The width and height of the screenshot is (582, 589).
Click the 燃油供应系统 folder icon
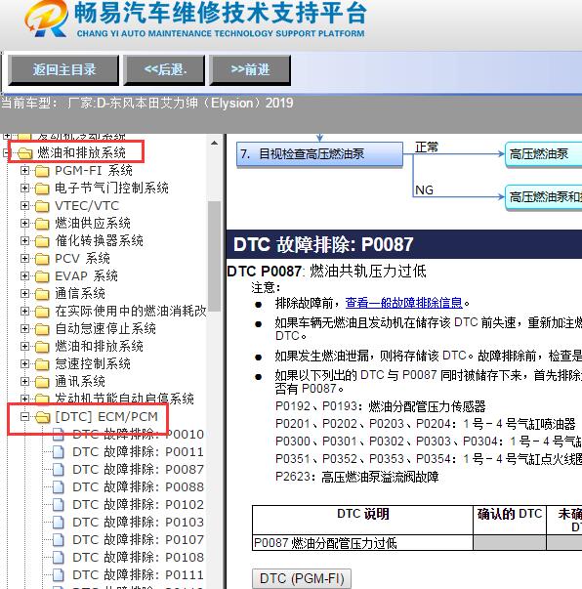42,224
